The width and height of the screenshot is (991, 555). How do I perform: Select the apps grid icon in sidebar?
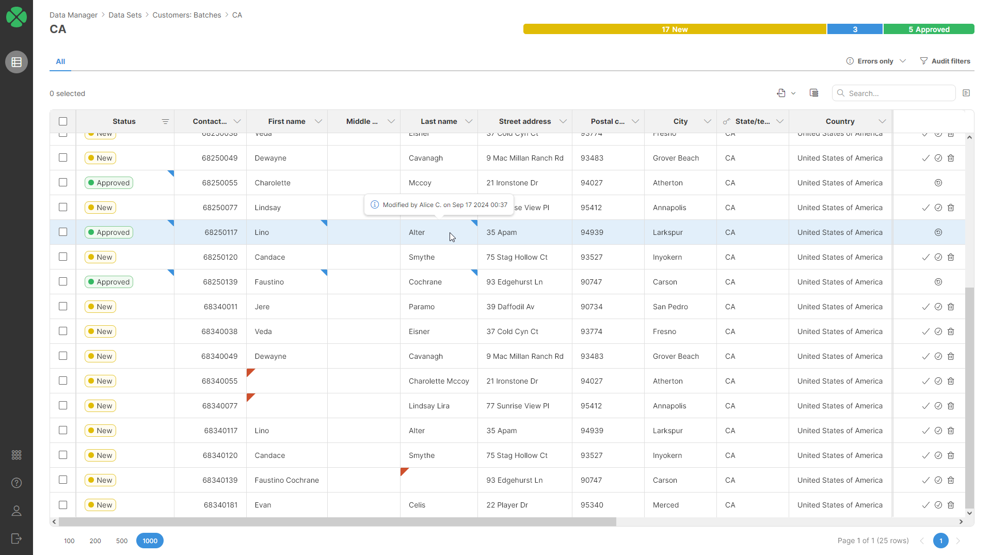[16, 455]
